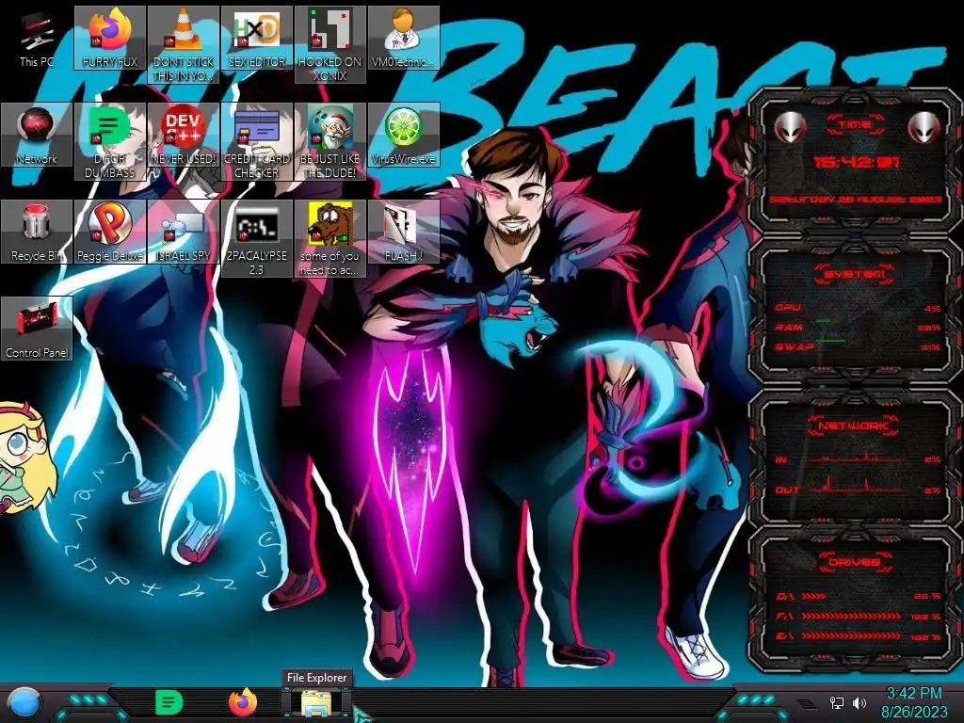Launch Firefox from the taskbar

(x=242, y=702)
